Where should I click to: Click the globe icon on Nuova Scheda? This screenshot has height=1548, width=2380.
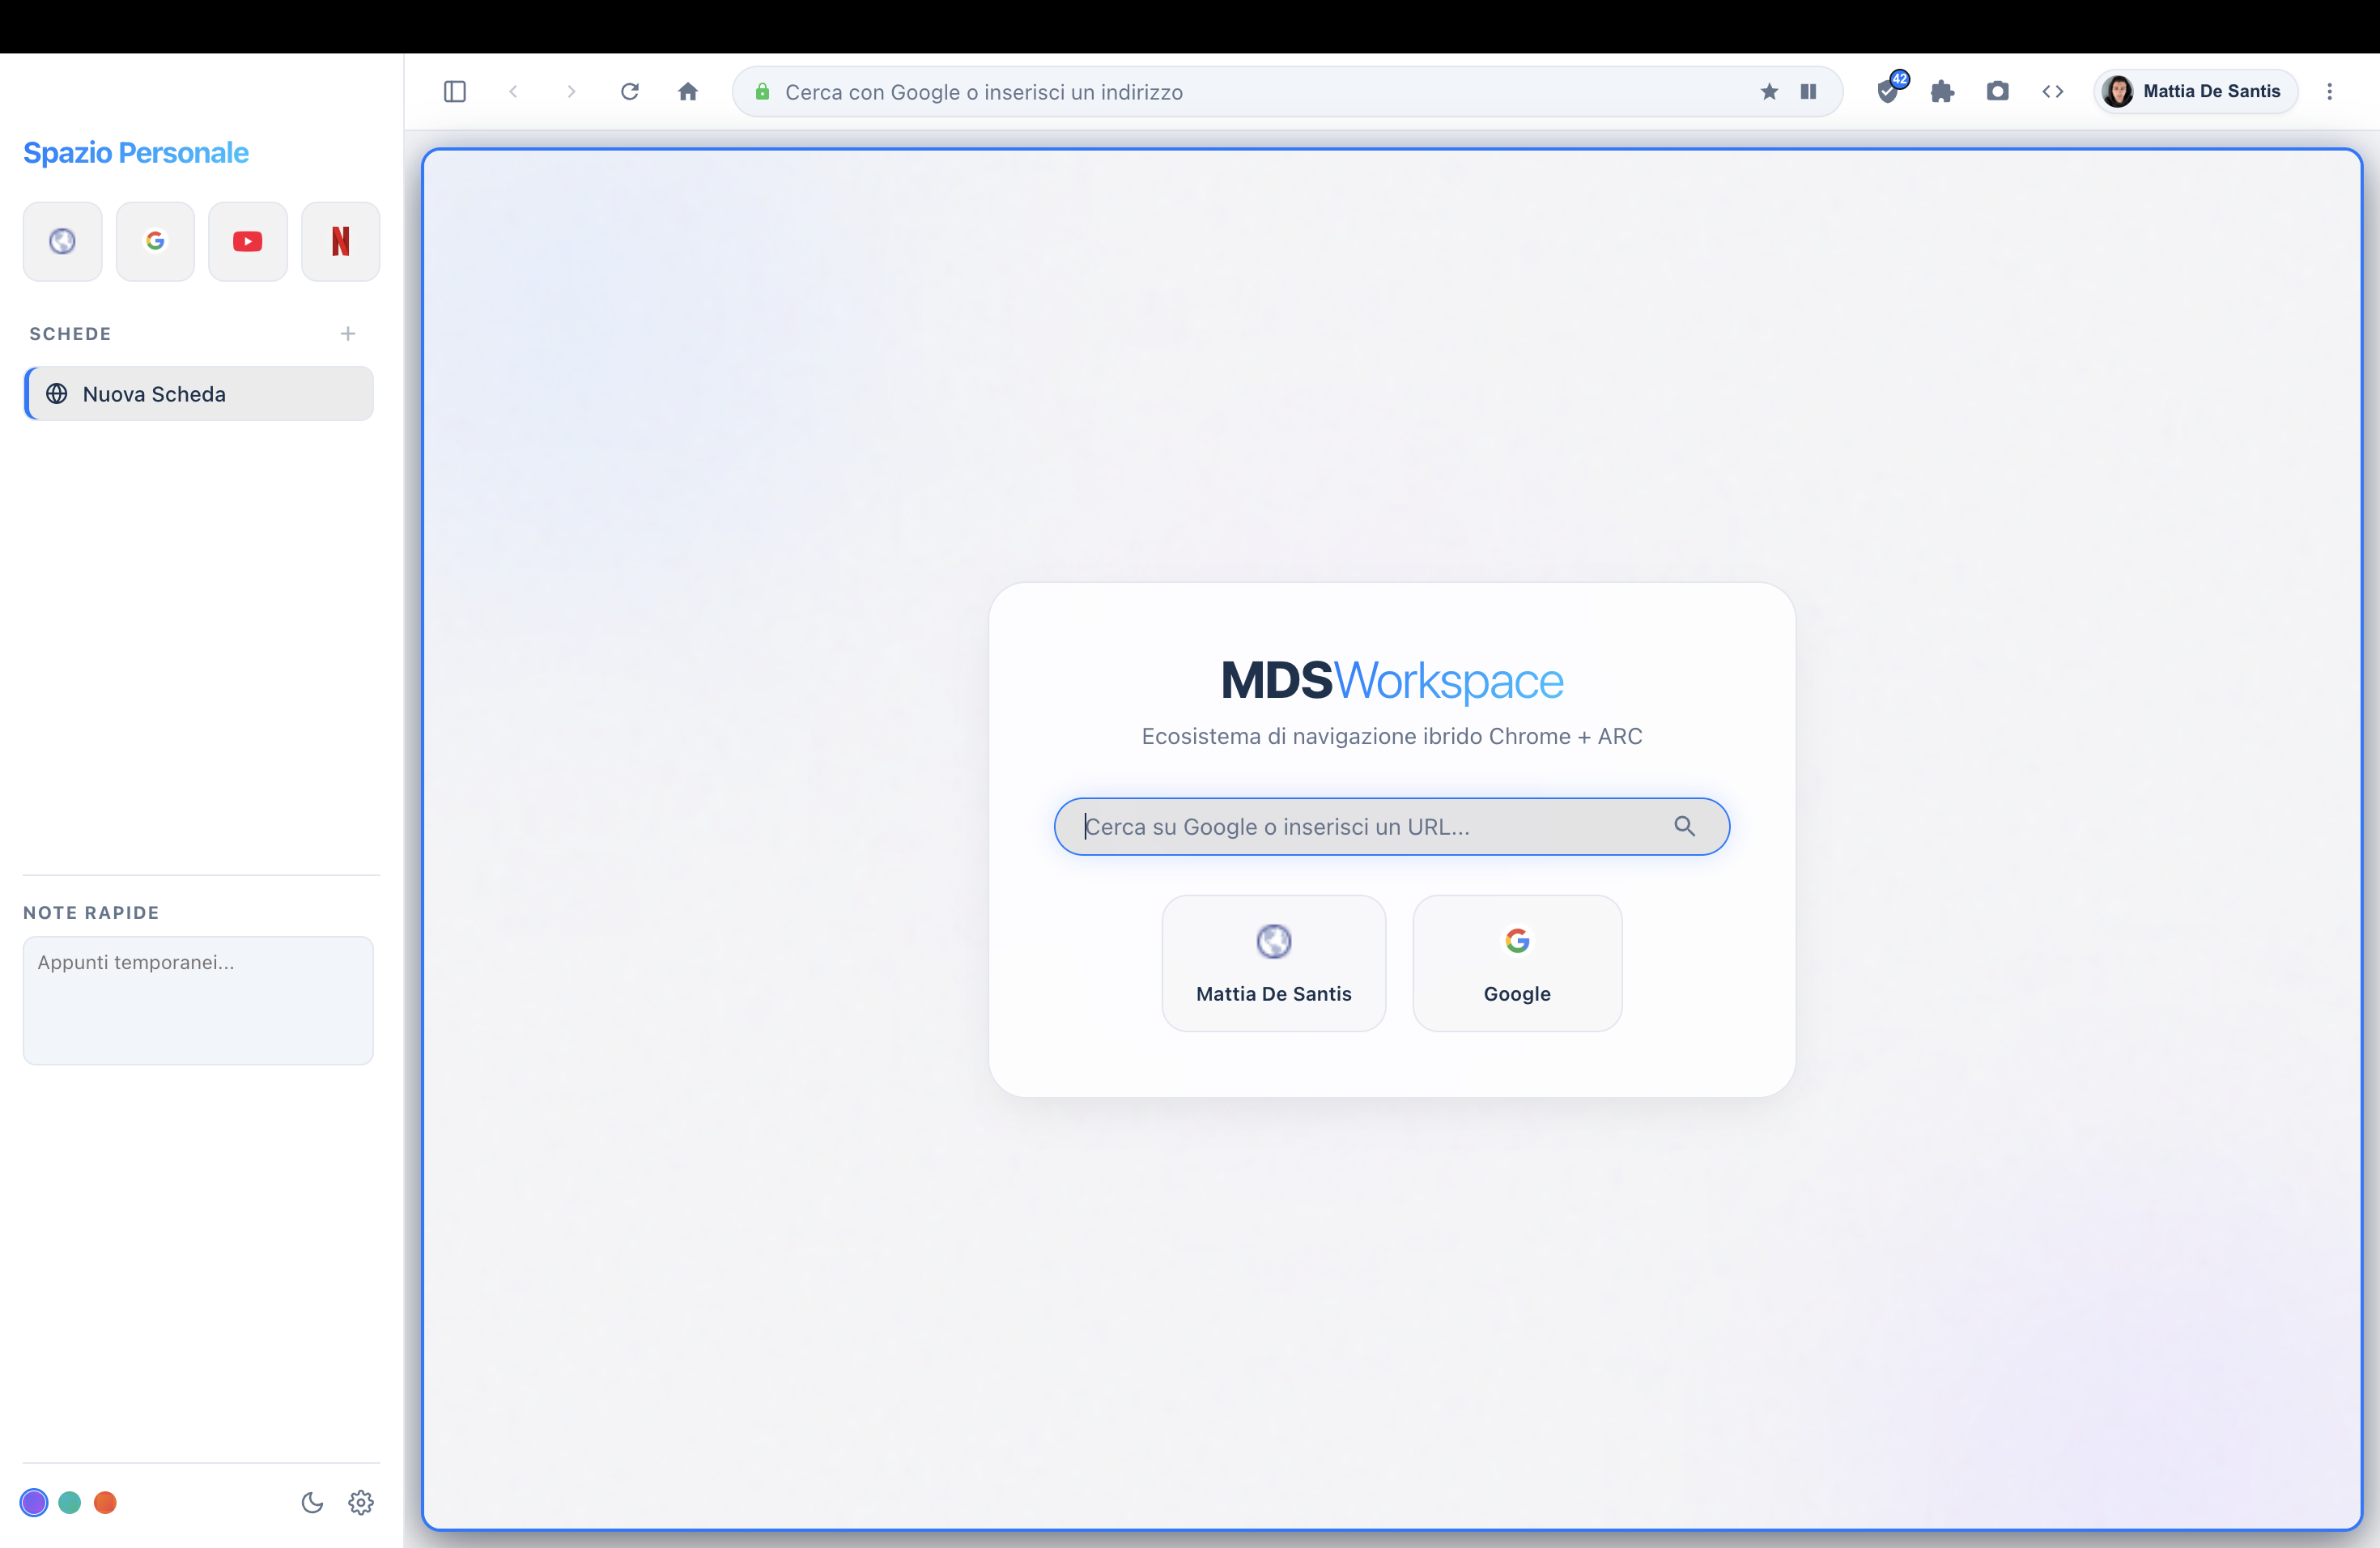[x=57, y=393]
